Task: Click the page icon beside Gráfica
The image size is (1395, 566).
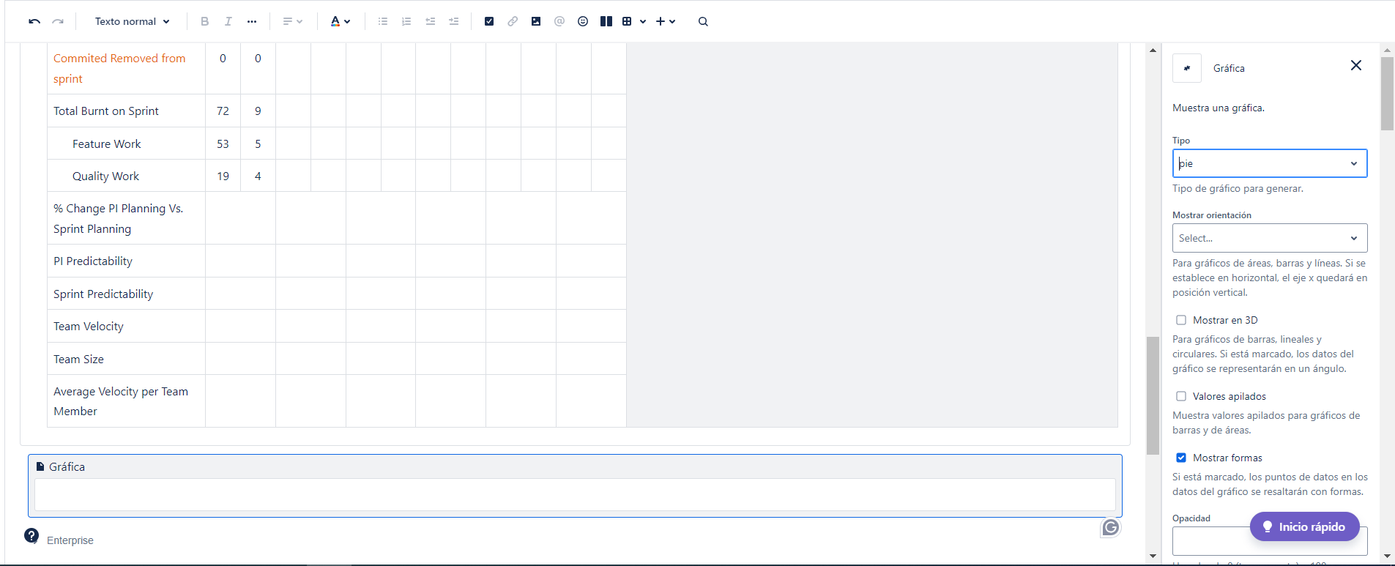Action: [40, 466]
